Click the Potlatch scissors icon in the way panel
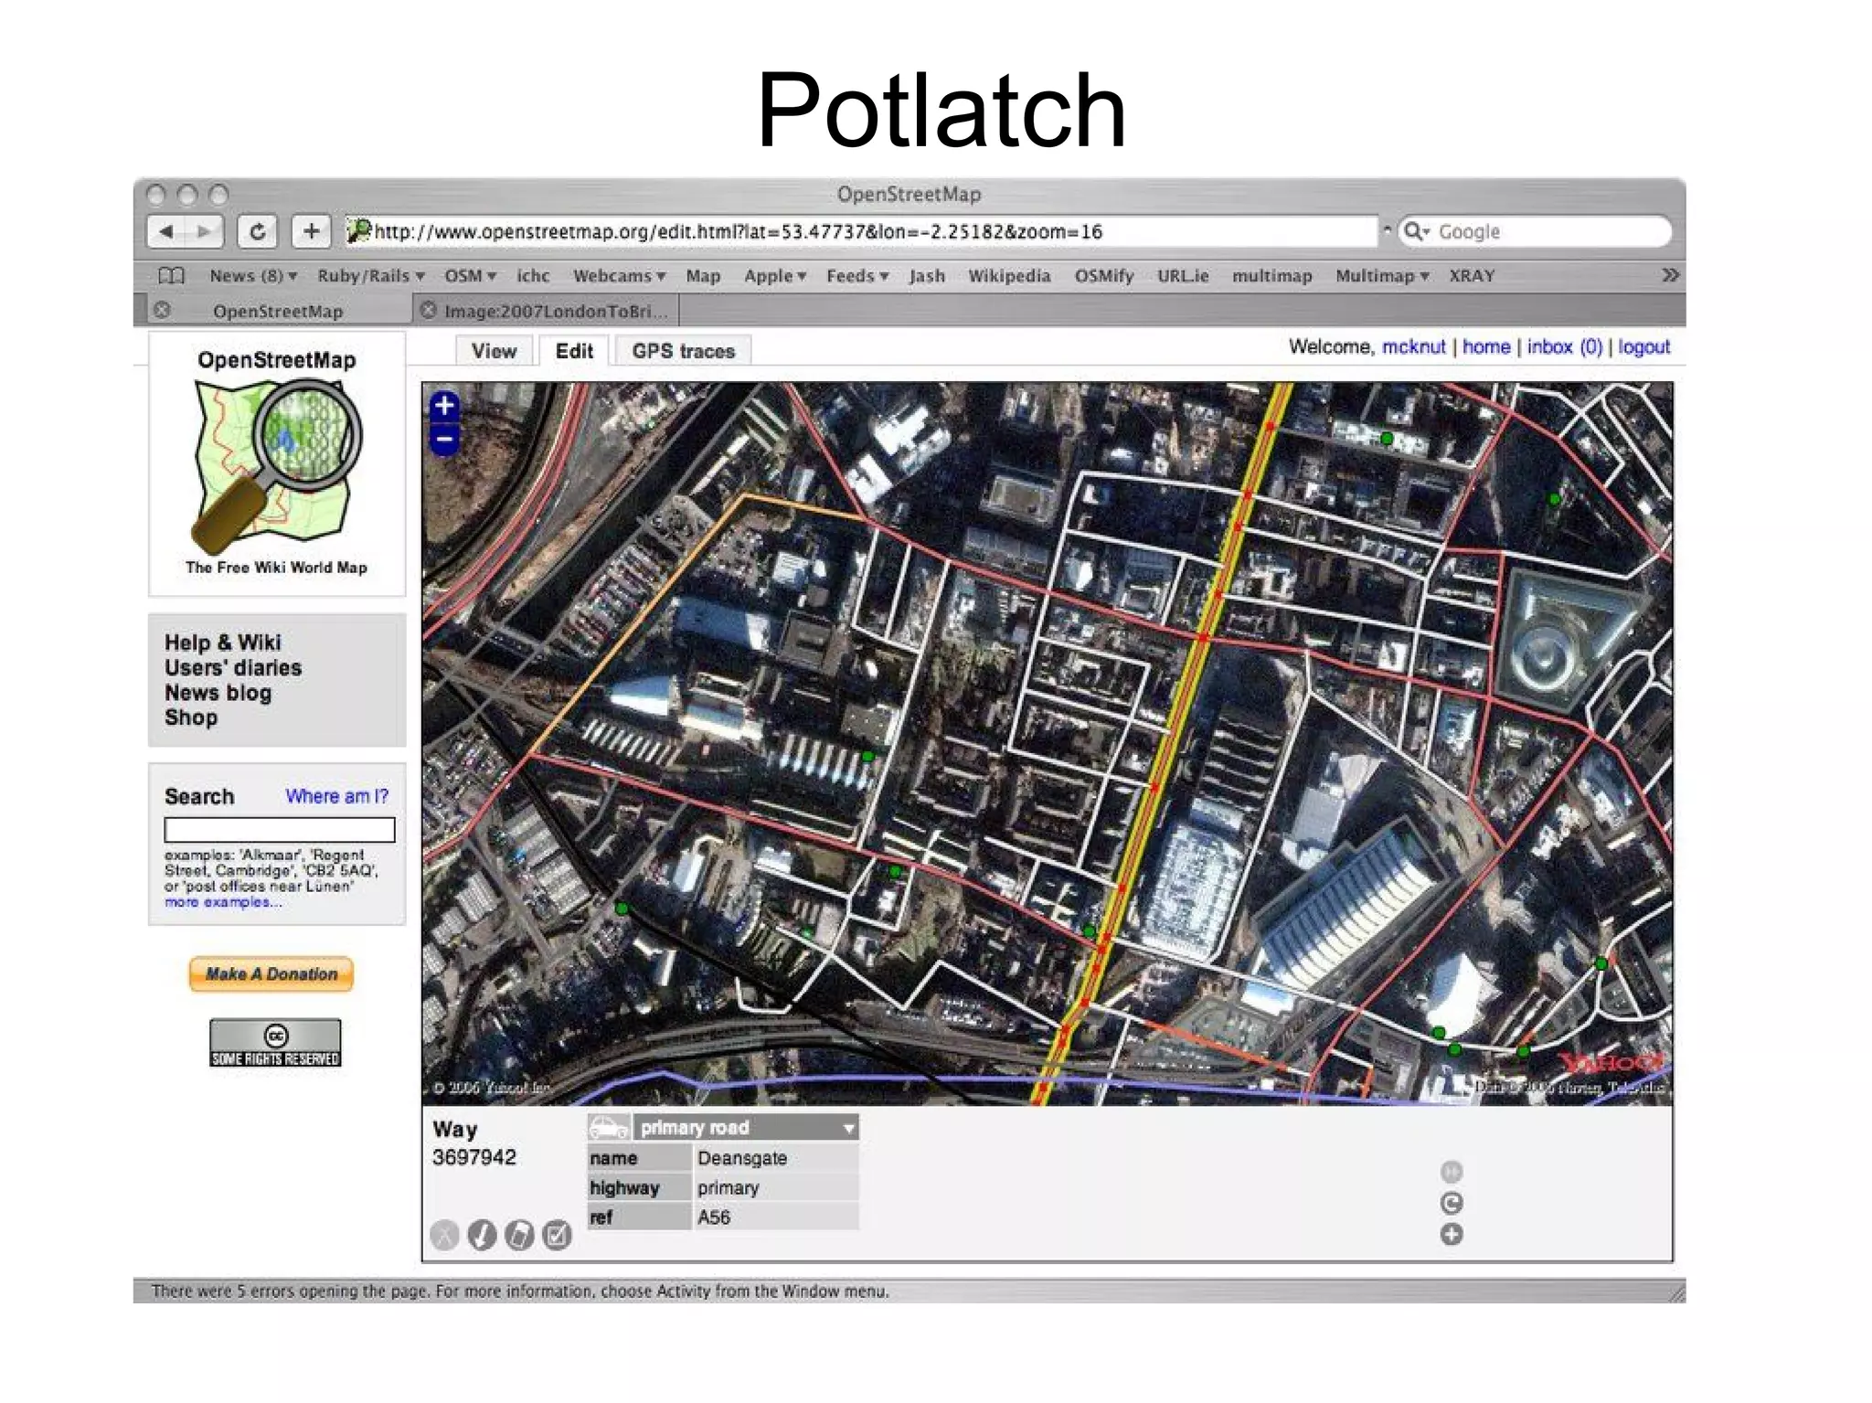The width and height of the screenshot is (1872, 1403). coord(445,1236)
